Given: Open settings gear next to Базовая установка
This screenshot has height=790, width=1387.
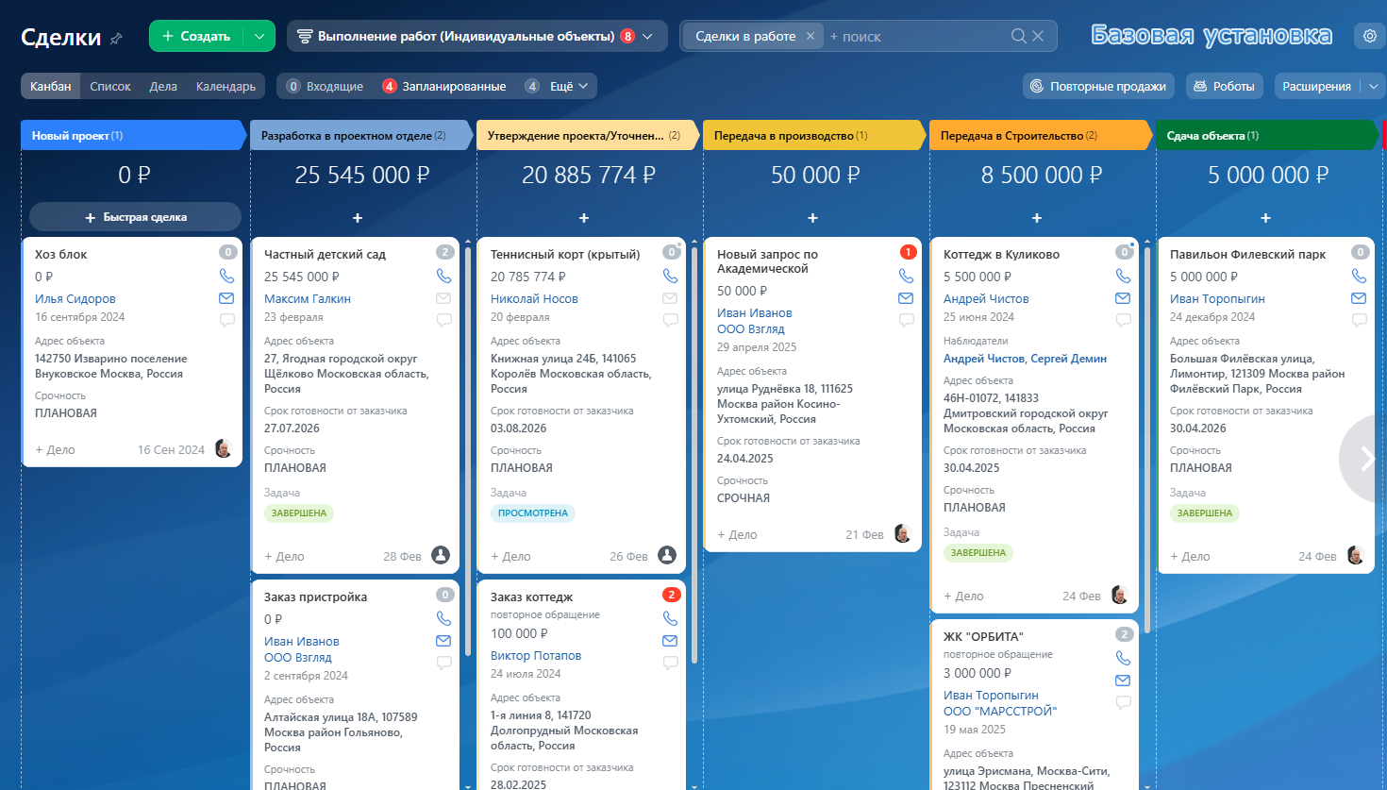Looking at the screenshot, I should [x=1370, y=36].
